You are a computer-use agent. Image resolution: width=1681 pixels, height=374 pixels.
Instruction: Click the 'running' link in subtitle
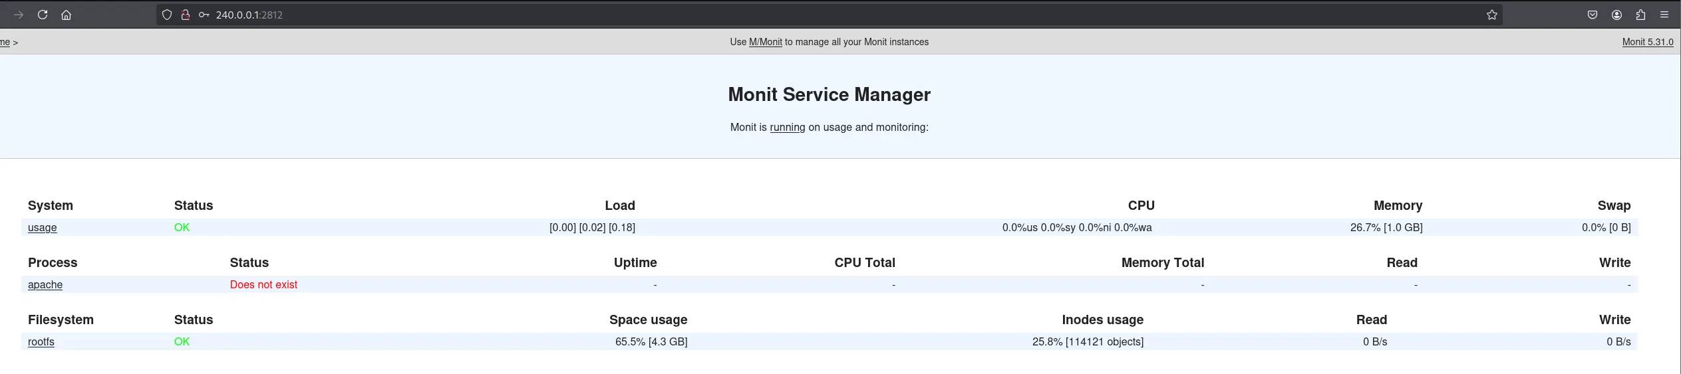pos(787,127)
